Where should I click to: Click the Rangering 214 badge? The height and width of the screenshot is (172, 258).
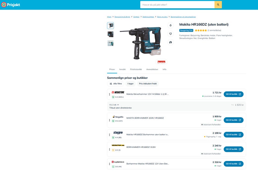186,30
